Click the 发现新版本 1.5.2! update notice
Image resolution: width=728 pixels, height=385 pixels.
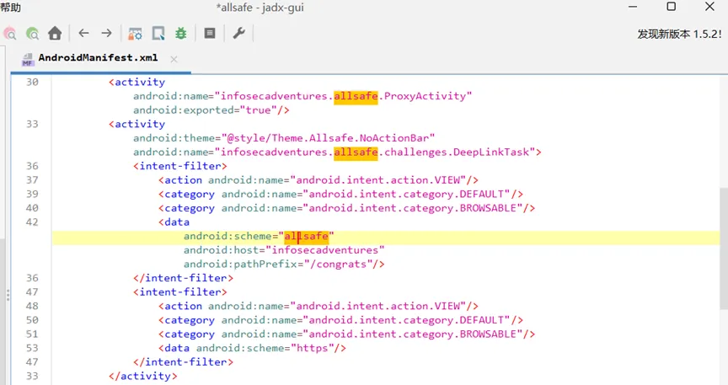[679, 34]
